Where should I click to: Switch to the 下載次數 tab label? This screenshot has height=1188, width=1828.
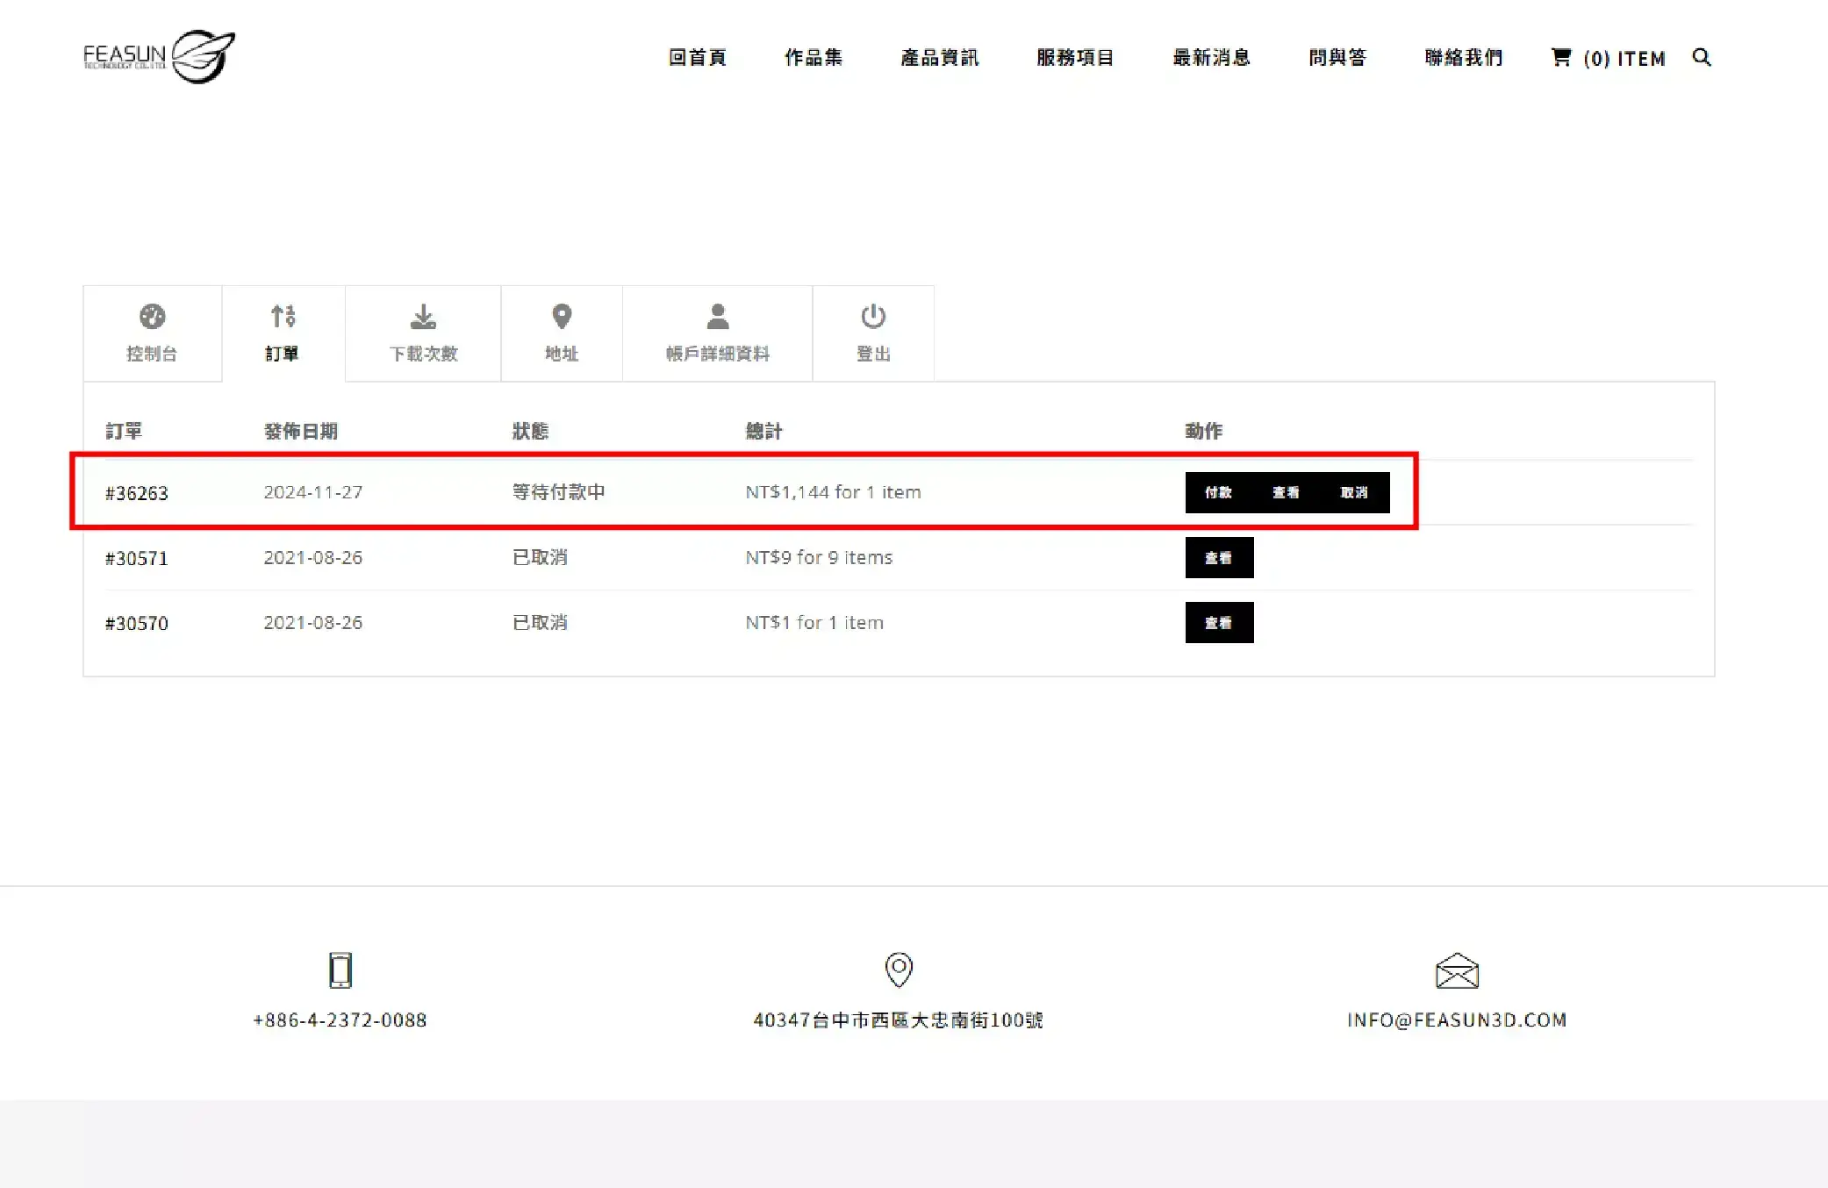pos(424,354)
